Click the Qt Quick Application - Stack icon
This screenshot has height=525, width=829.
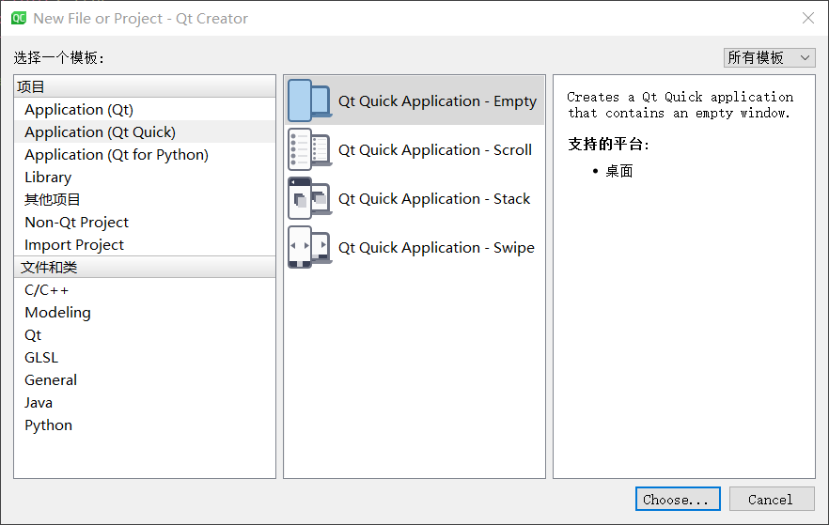point(309,198)
